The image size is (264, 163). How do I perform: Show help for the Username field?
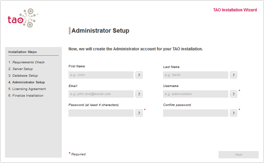tap(234, 94)
